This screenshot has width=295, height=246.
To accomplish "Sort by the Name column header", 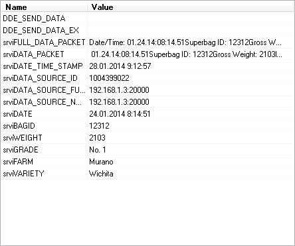I will [45, 7].
